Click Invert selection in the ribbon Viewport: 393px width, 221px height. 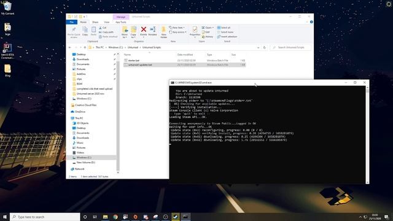[227, 37]
